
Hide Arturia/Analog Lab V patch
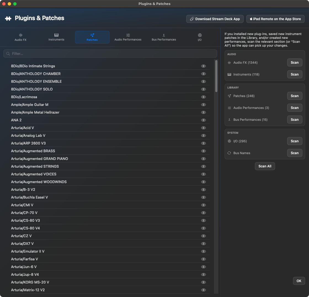point(203,135)
